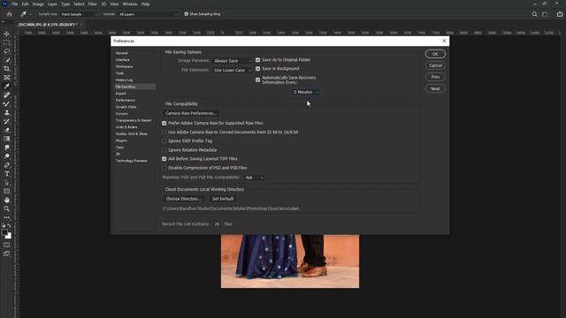This screenshot has height=318, width=566.
Task: Toggle Show Sampling Ring checkbox
Action: point(187,14)
